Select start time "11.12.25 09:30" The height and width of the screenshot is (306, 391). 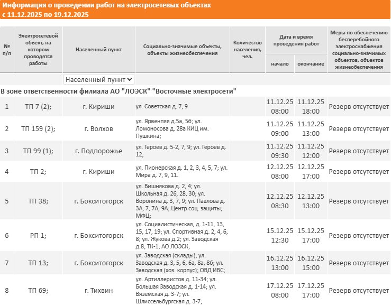coord(280,151)
